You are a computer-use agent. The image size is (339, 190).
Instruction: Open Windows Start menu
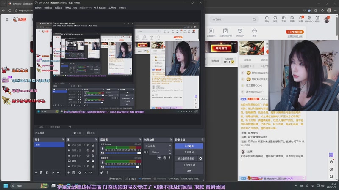(x=6, y=186)
